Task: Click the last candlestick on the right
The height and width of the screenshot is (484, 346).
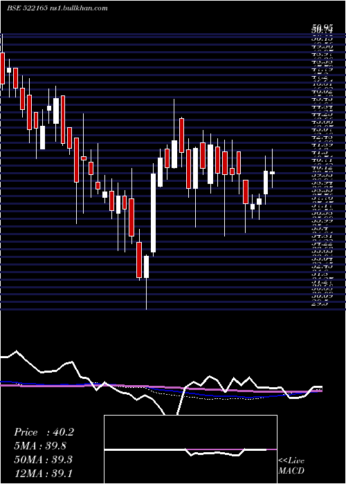Action: (272, 173)
